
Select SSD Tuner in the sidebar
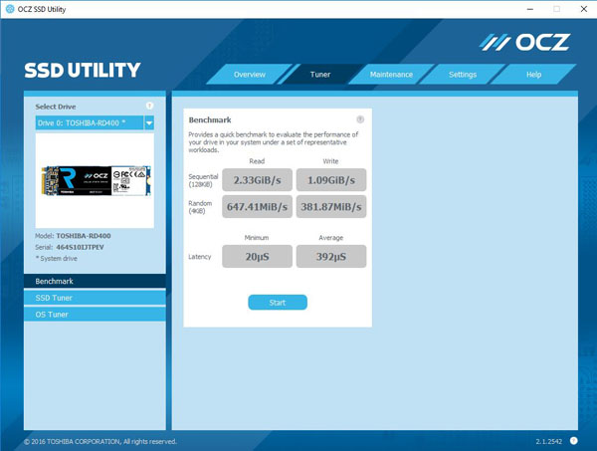[95, 298]
